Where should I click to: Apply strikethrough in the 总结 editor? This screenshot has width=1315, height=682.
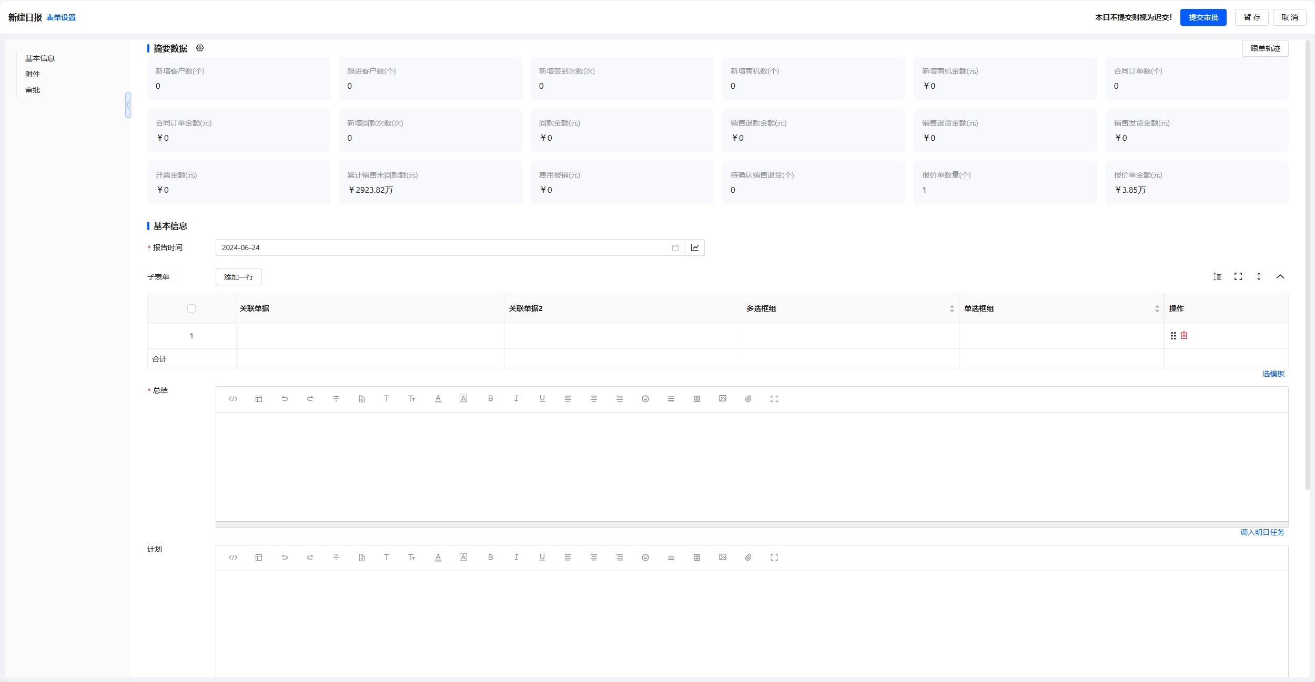coord(336,399)
